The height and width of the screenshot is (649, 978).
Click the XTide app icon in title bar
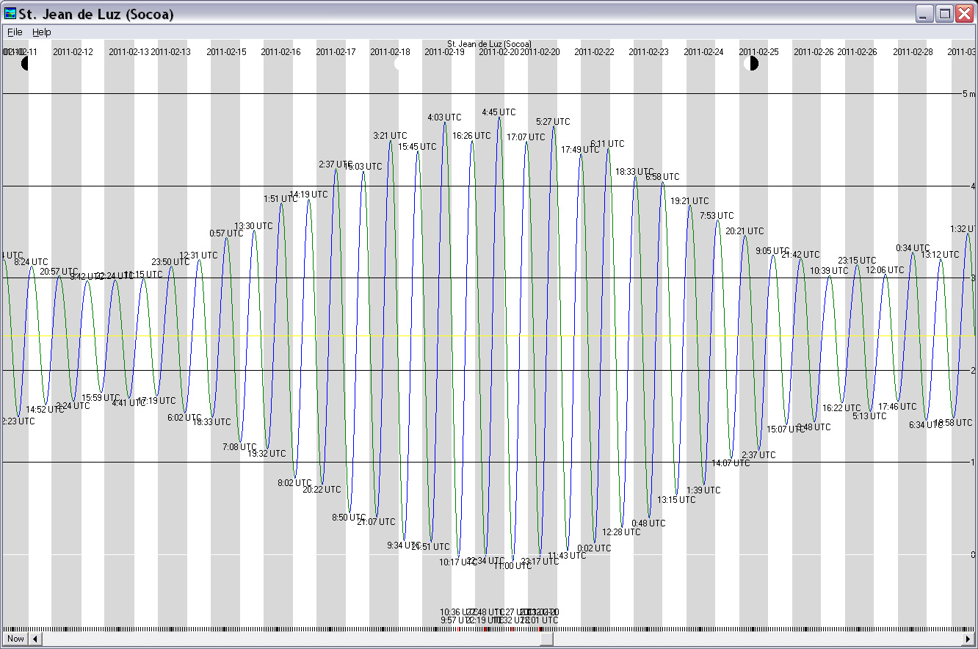coord(10,13)
